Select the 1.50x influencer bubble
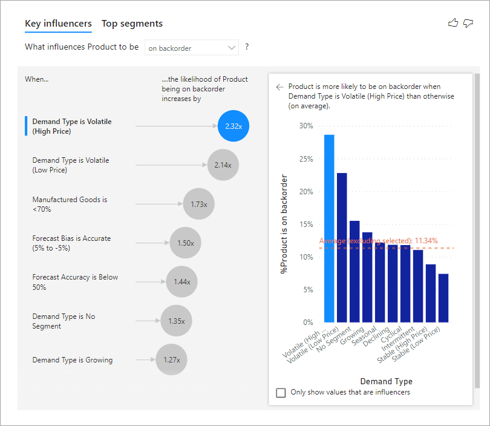This screenshot has width=490, height=426. point(185,243)
